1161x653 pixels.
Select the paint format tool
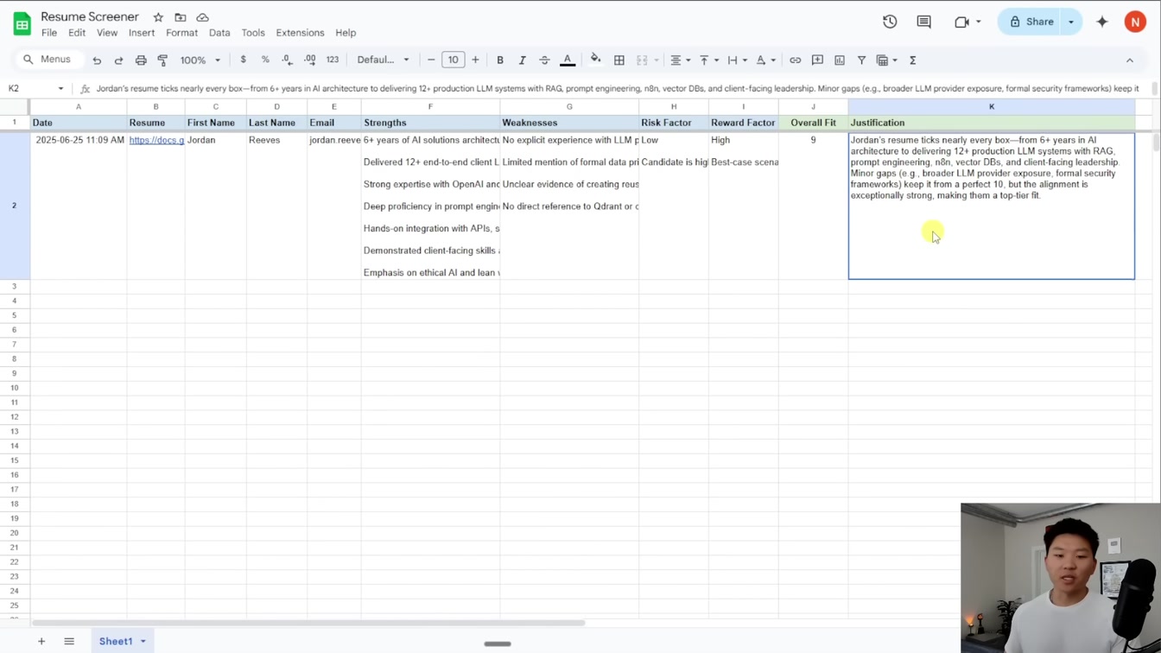click(x=162, y=60)
